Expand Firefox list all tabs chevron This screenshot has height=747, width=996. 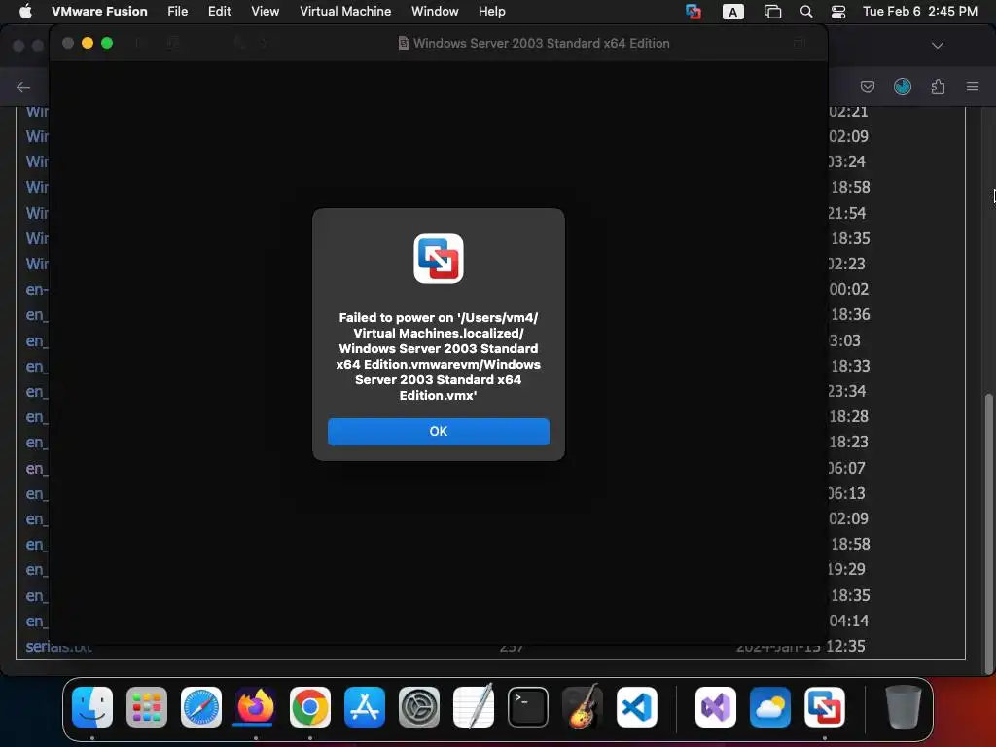pyautogui.click(x=937, y=45)
